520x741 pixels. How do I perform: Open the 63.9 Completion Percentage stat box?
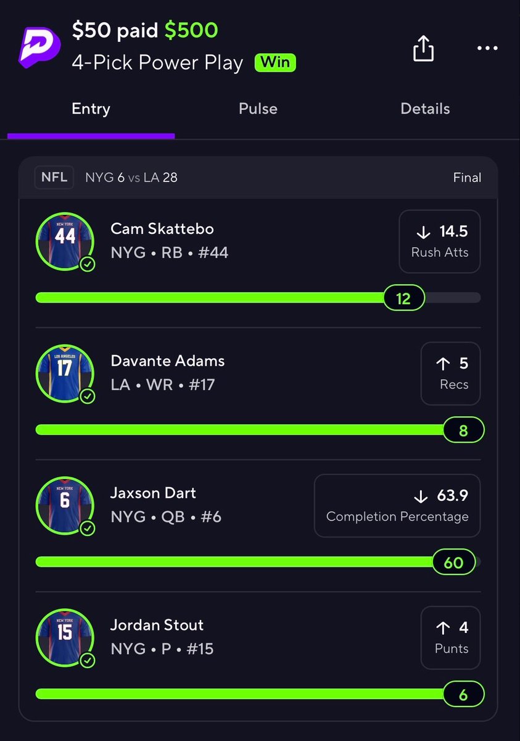pyautogui.click(x=397, y=506)
